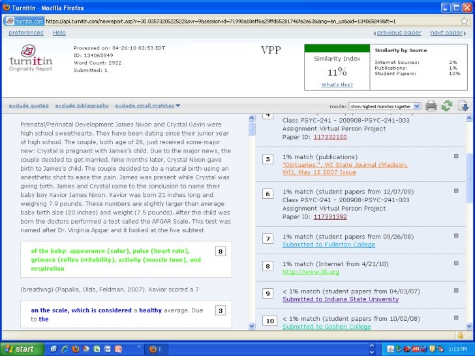The width and height of the screenshot is (475, 356).
Task: Open preferences link
Action: pyautogui.click(x=26, y=33)
